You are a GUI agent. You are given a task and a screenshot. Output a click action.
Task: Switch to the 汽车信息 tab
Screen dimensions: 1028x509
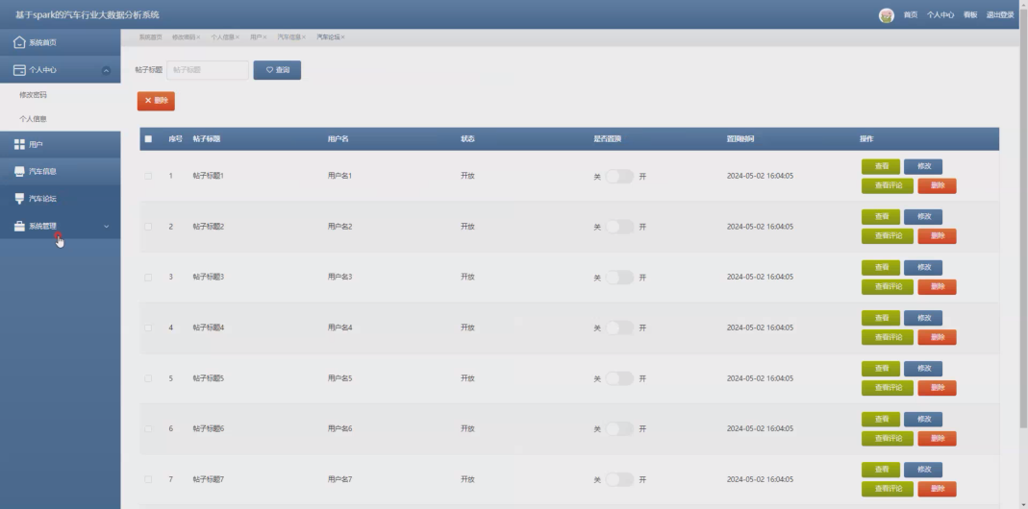coord(288,37)
